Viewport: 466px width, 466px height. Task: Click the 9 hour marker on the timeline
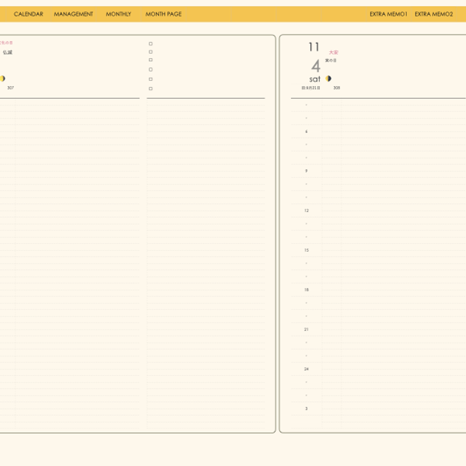click(306, 171)
